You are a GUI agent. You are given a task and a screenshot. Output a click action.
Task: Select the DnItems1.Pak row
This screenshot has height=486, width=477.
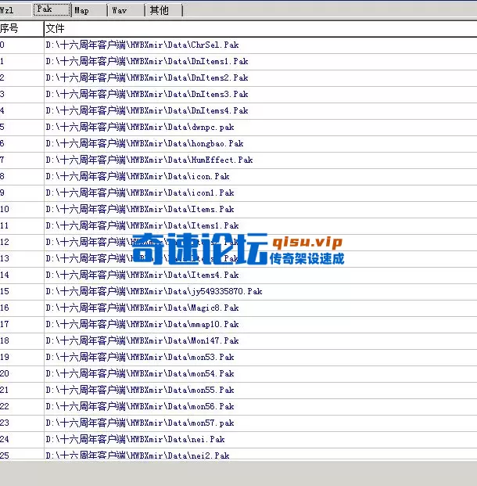coord(238,62)
